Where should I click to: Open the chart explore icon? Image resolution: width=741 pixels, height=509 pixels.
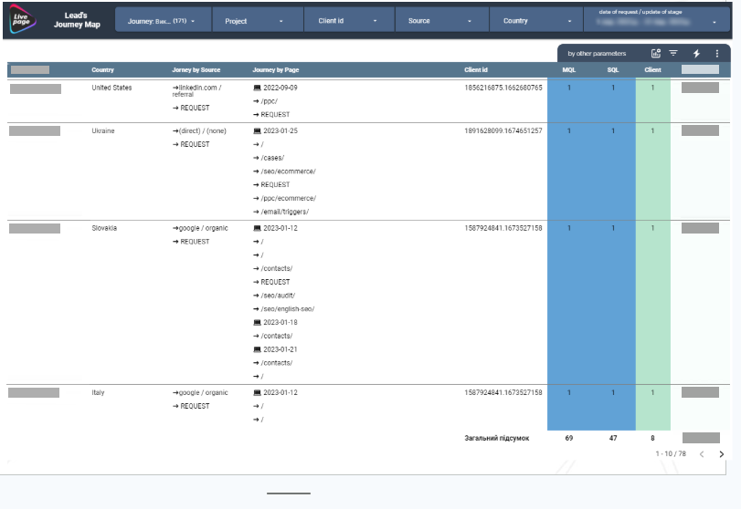[655, 53]
